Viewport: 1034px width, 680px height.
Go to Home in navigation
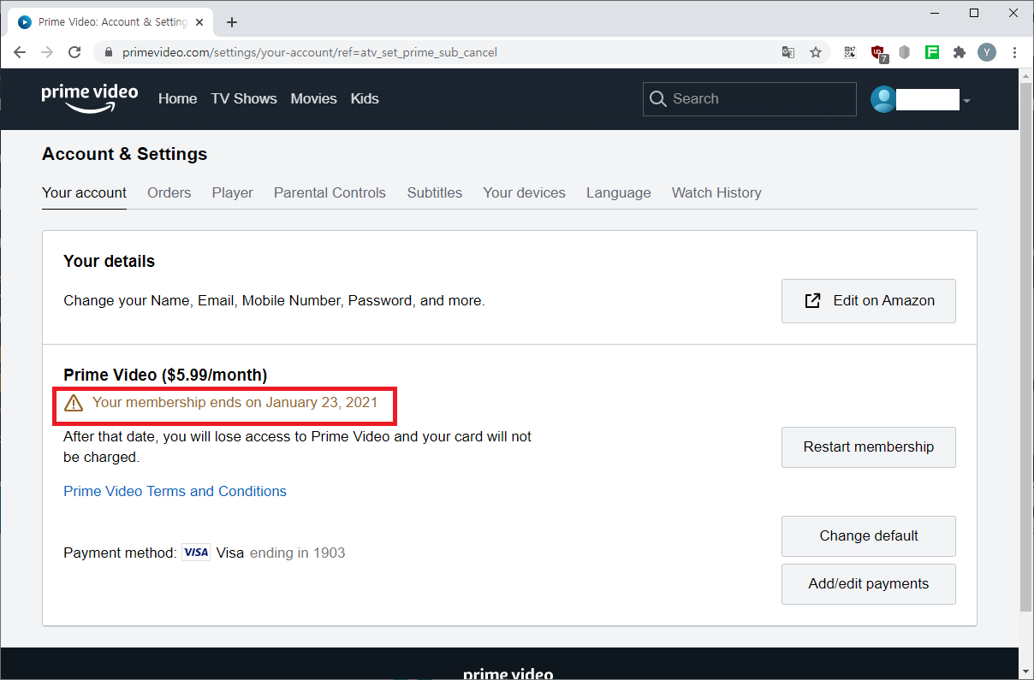[177, 99]
